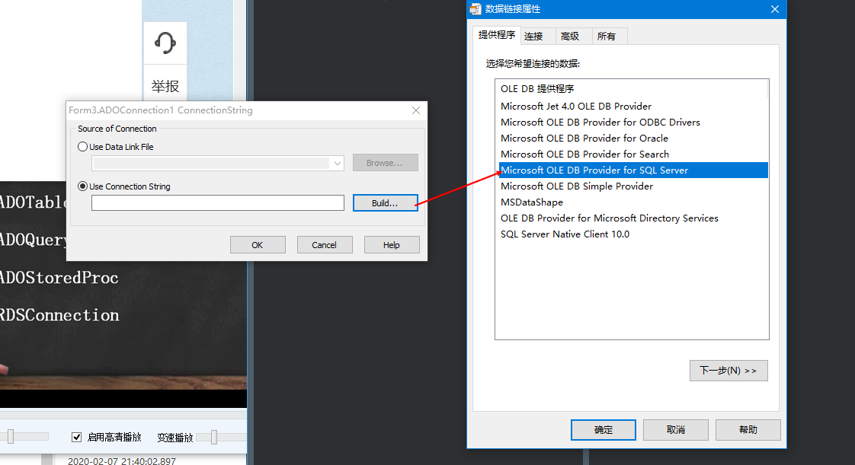Viewport: 855px width, 465px height.
Task: Select the Use Connection String radio button
Action: (x=83, y=186)
